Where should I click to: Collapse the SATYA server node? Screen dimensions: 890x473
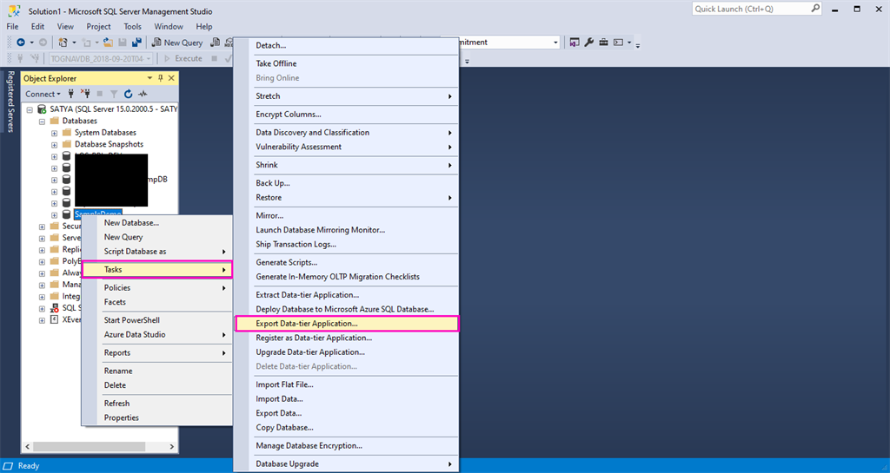[30, 109]
